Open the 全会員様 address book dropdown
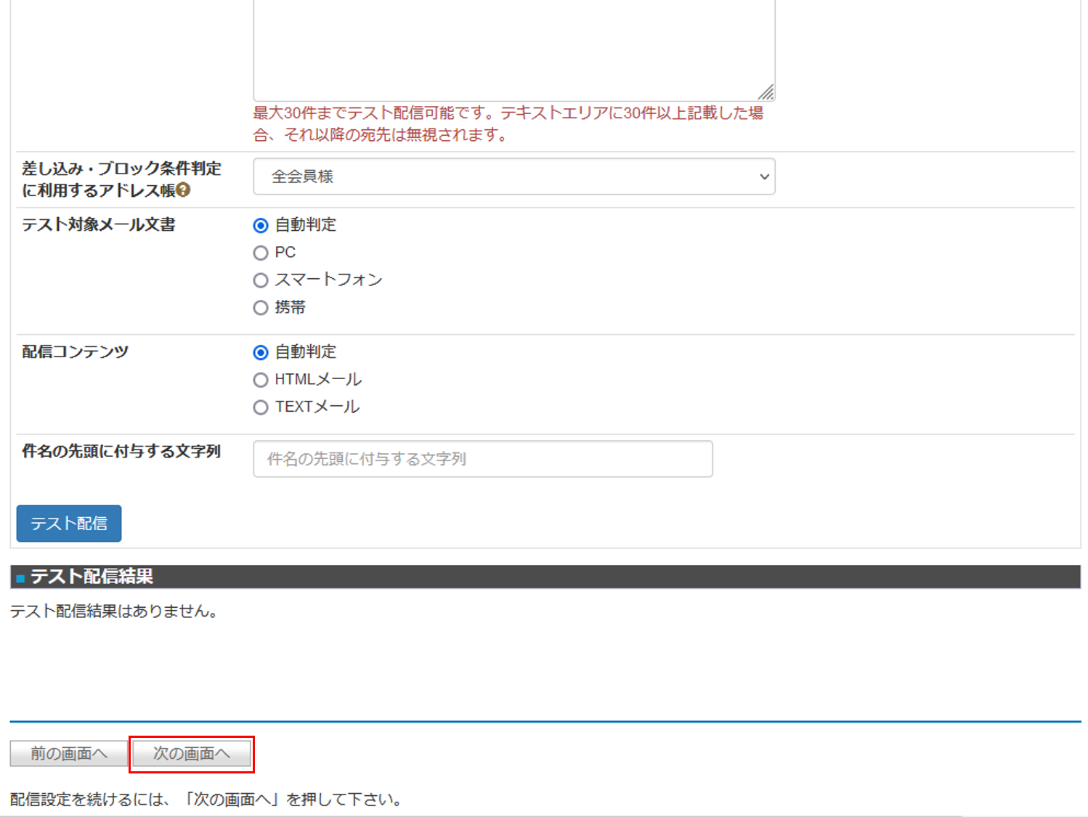The width and height of the screenshot is (1088, 817). pyautogui.click(x=513, y=176)
